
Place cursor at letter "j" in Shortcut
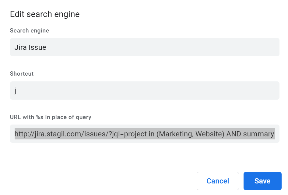point(15,91)
